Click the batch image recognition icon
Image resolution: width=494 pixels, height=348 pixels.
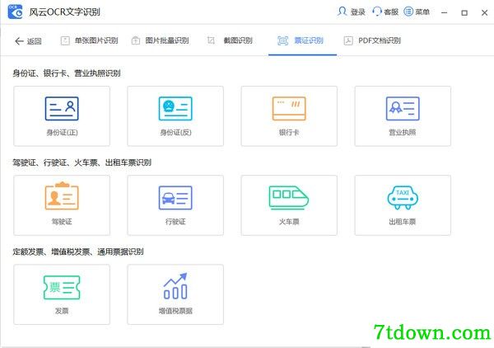(136, 40)
